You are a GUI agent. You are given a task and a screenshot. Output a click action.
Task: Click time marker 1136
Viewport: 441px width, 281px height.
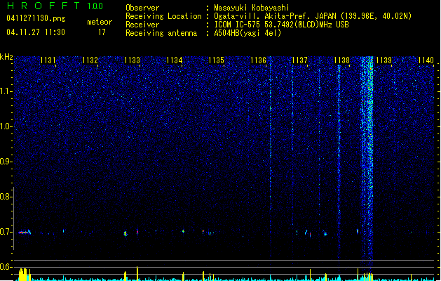coord(258,60)
